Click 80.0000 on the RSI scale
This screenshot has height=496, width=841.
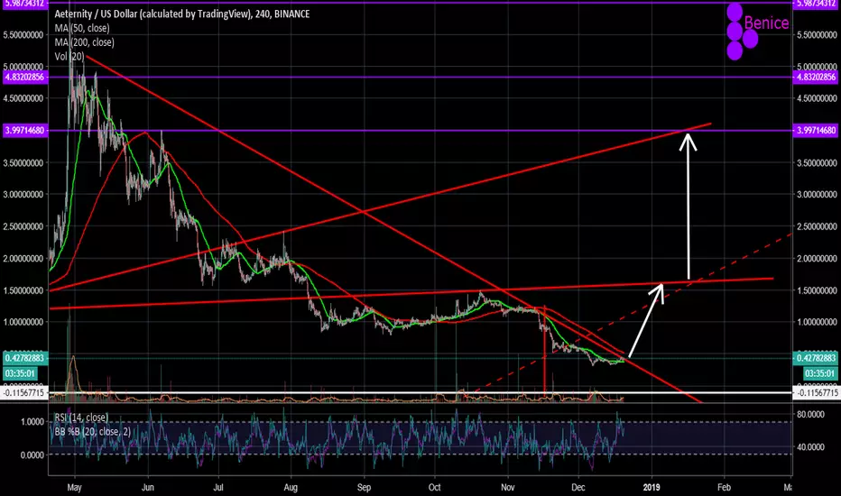[810, 415]
